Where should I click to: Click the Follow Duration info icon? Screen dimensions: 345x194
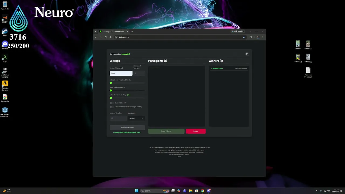click(x=128, y=95)
